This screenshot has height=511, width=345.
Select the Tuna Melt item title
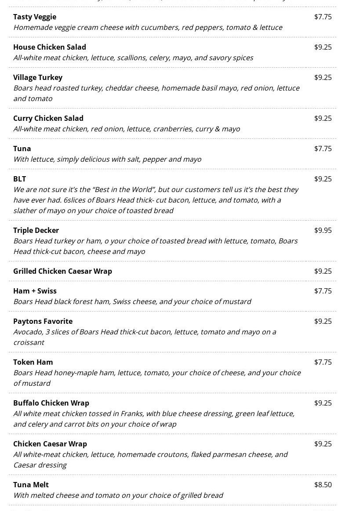pos(31,485)
